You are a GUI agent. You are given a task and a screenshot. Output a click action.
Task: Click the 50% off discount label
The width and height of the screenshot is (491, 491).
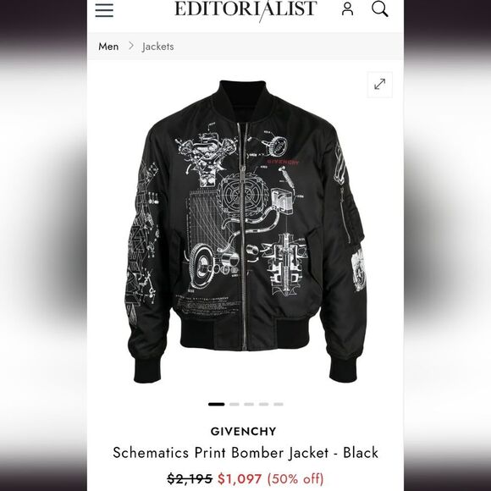point(295,479)
